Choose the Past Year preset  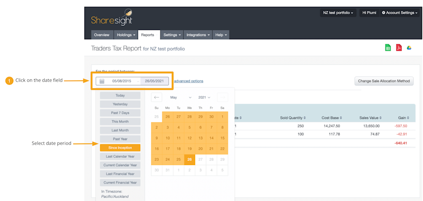pos(120,139)
